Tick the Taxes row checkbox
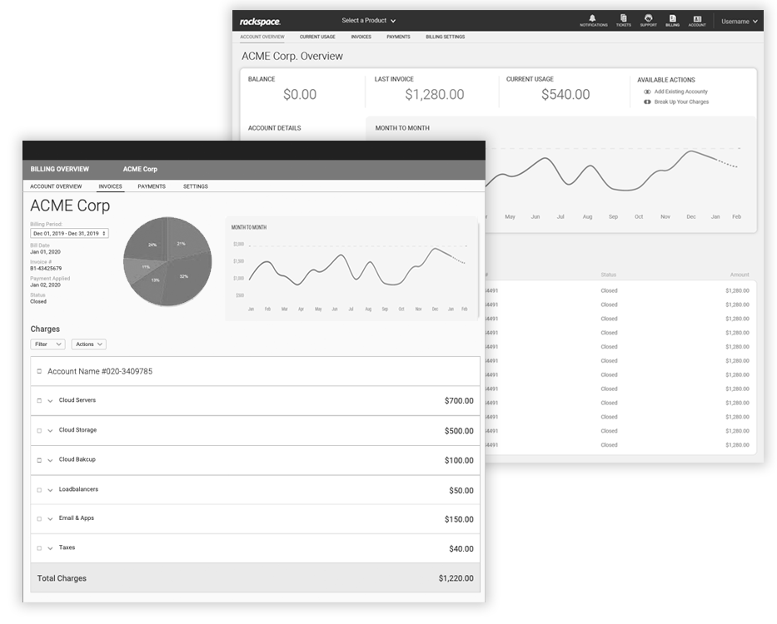 pos(39,548)
